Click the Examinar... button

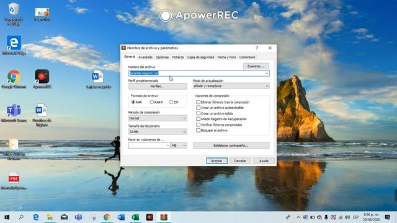pos(256,66)
